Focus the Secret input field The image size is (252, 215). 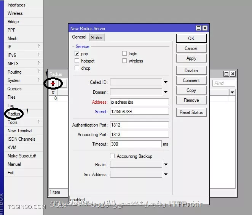click(x=139, y=111)
